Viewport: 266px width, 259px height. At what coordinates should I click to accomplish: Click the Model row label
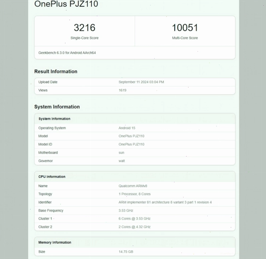coord(43,136)
